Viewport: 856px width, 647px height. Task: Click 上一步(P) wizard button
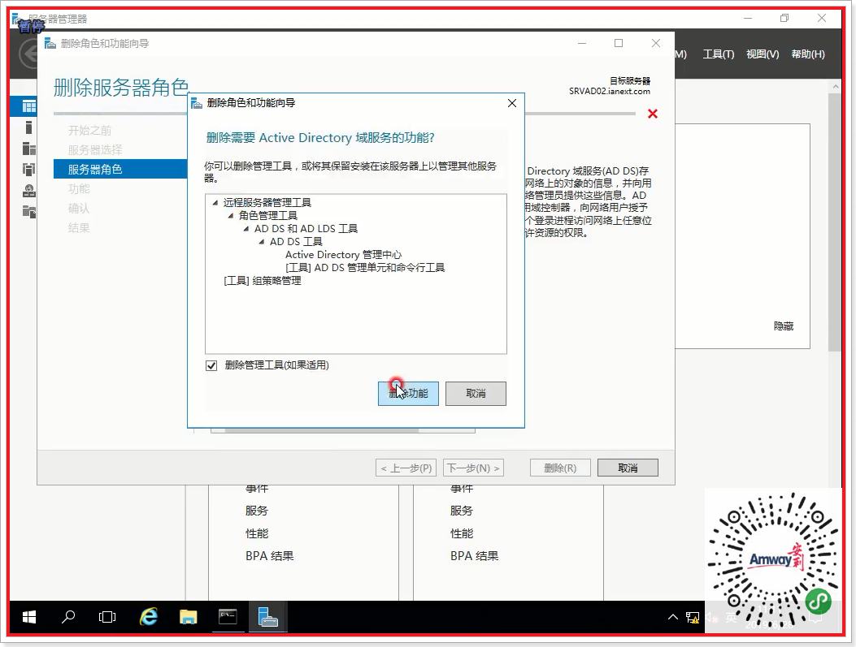[x=406, y=468]
